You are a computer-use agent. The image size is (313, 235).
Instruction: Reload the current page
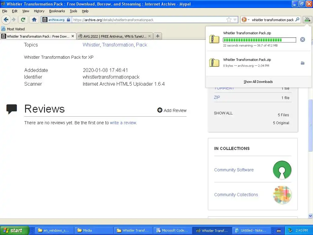pyautogui.click(x=23, y=20)
